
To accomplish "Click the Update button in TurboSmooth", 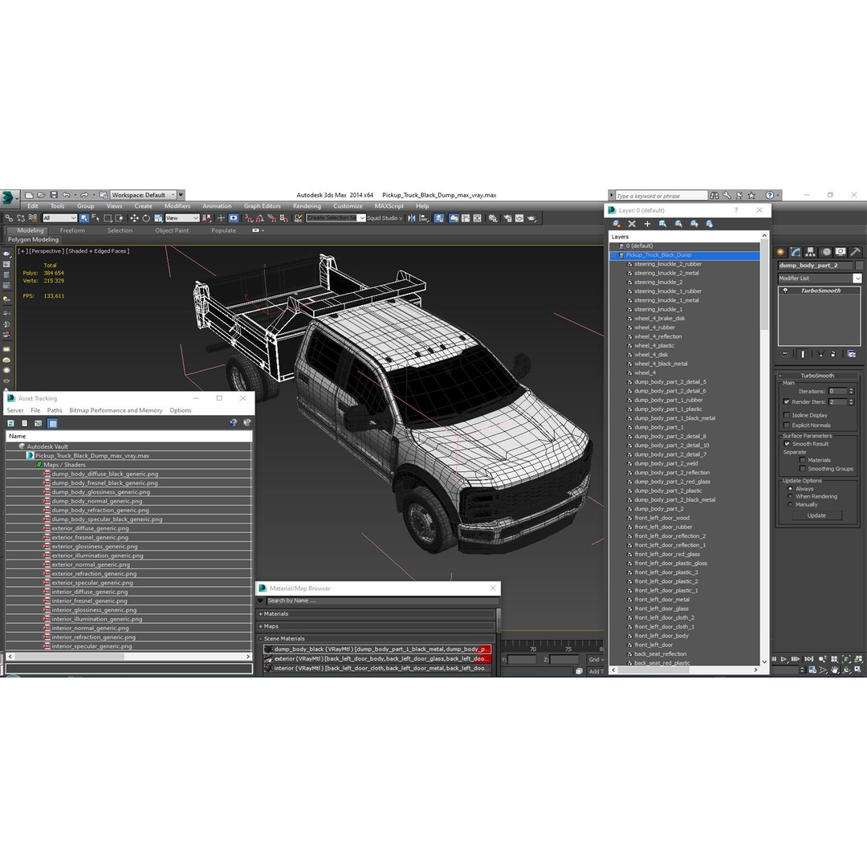I will coord(816,515).
